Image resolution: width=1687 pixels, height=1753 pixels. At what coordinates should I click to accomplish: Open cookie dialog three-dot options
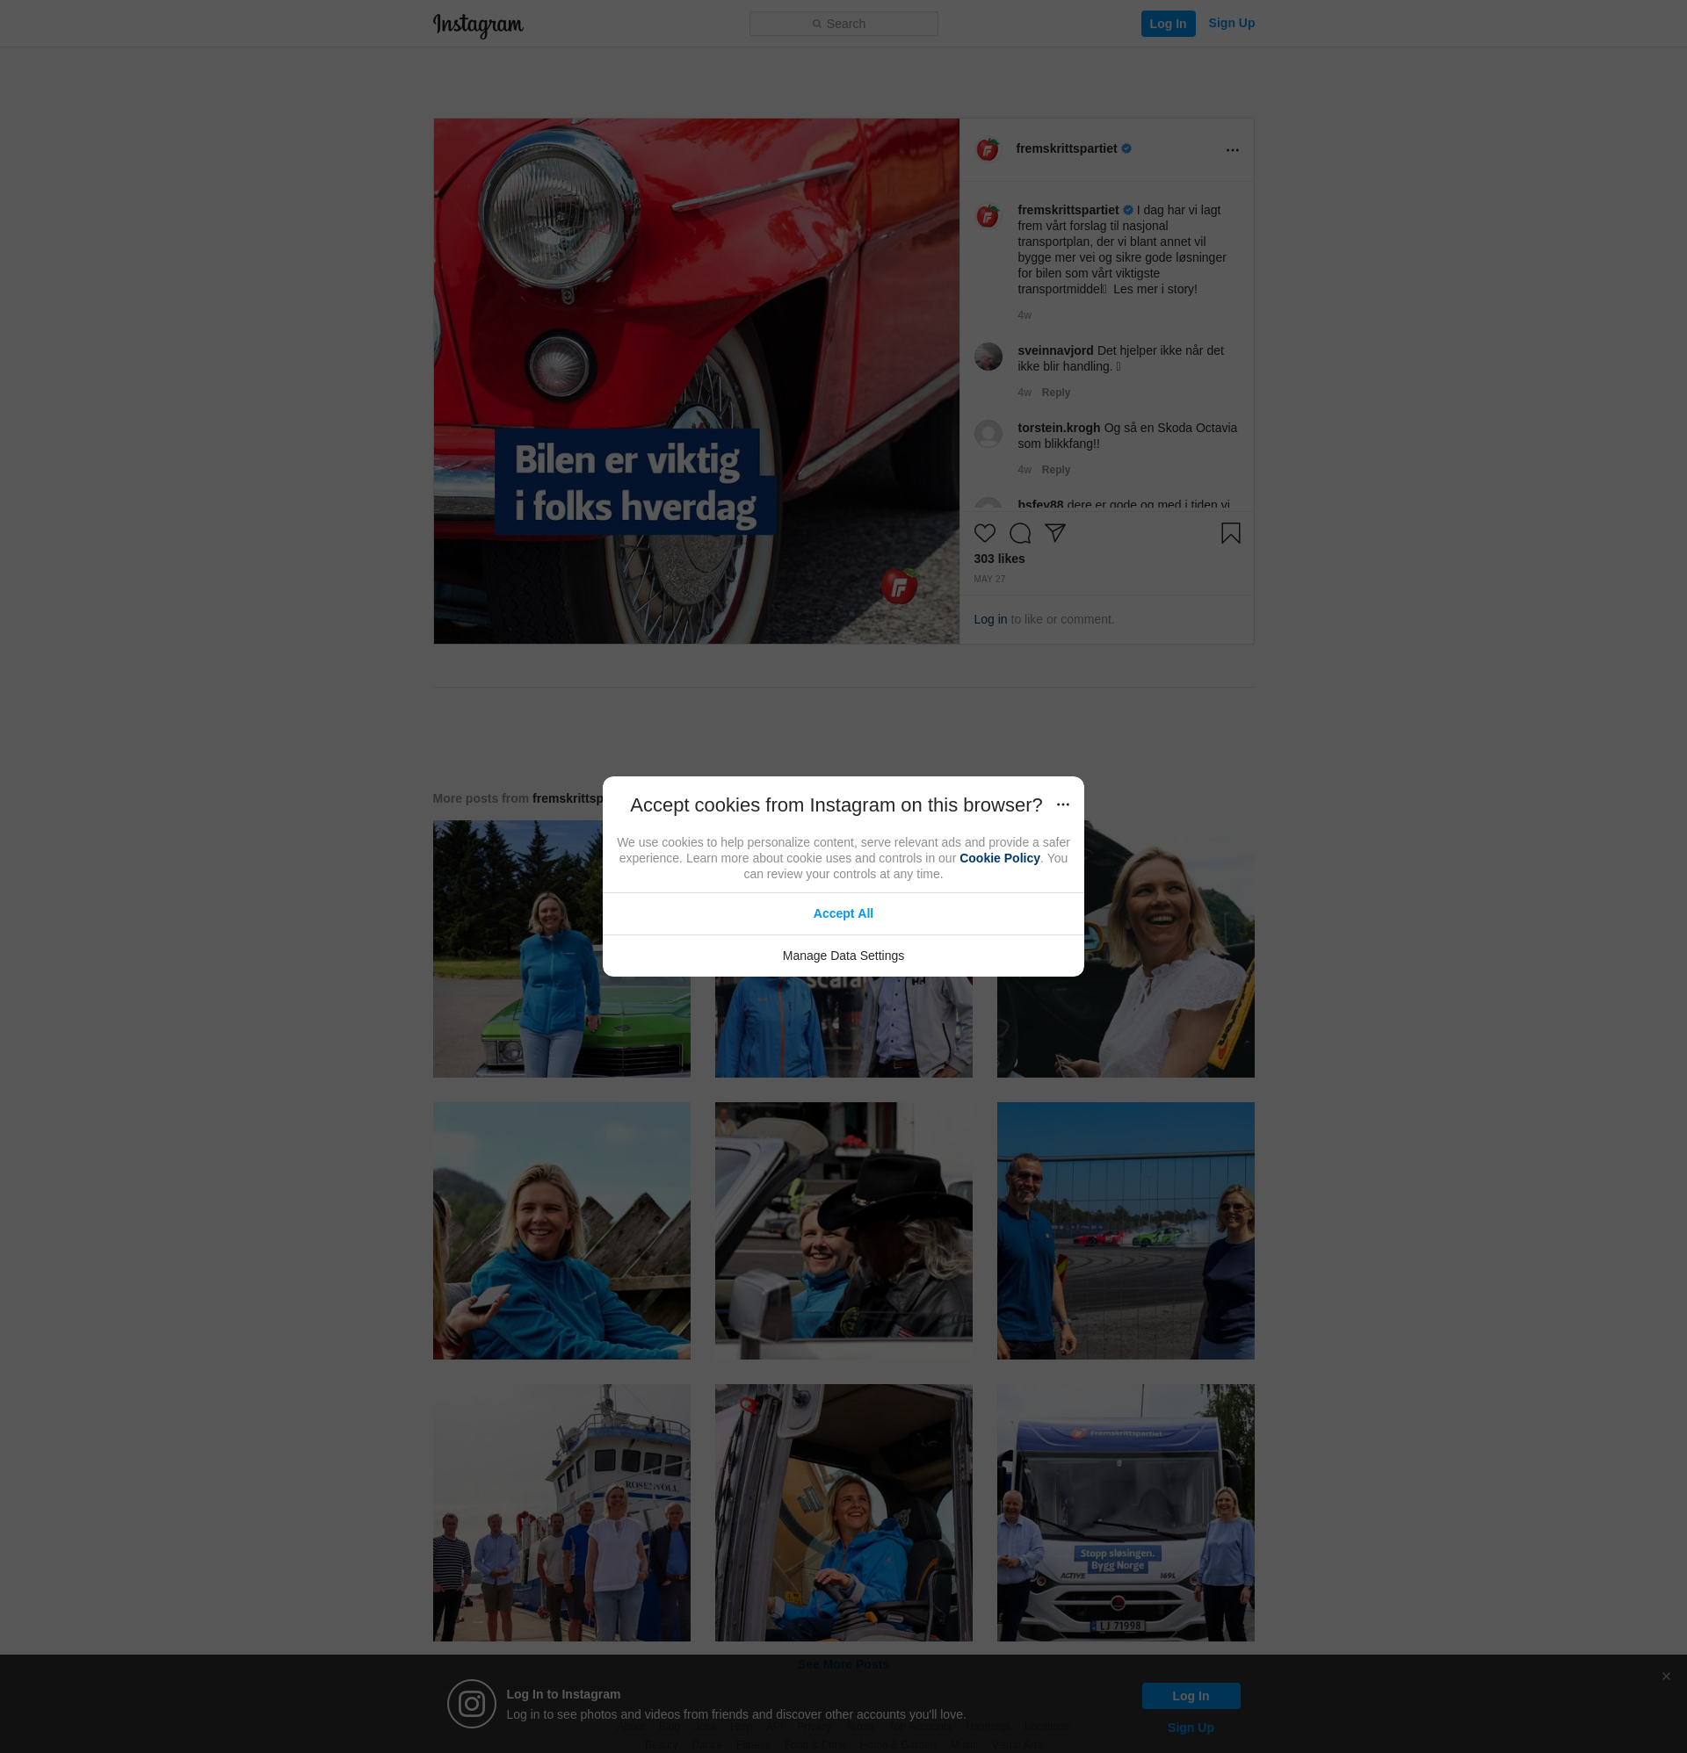(1061, 805)
